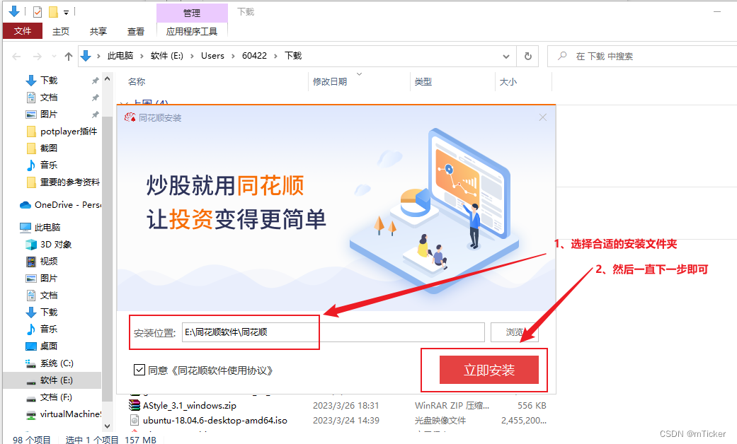The width and height of the screenshot is (737, 444).
Task: Click the disc image icon for ubuntu iso
Action: pyautogui.click(x=135, y=419)
